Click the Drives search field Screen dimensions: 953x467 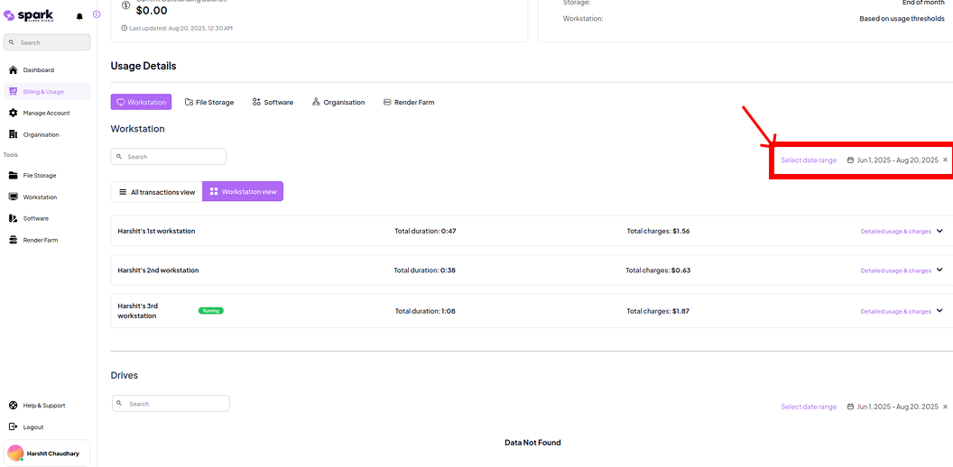171,404
